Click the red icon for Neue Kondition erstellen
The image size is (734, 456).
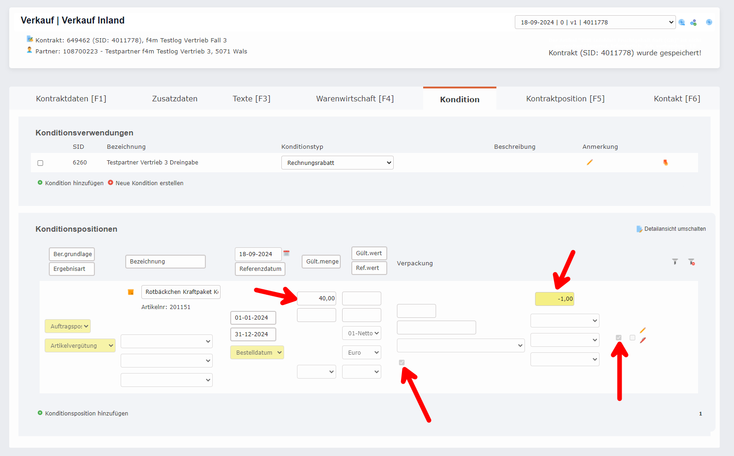click(x=111, y=182)
